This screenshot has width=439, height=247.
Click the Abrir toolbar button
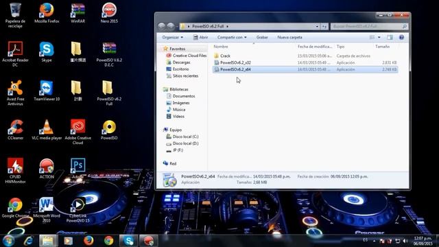click(200, 37)
